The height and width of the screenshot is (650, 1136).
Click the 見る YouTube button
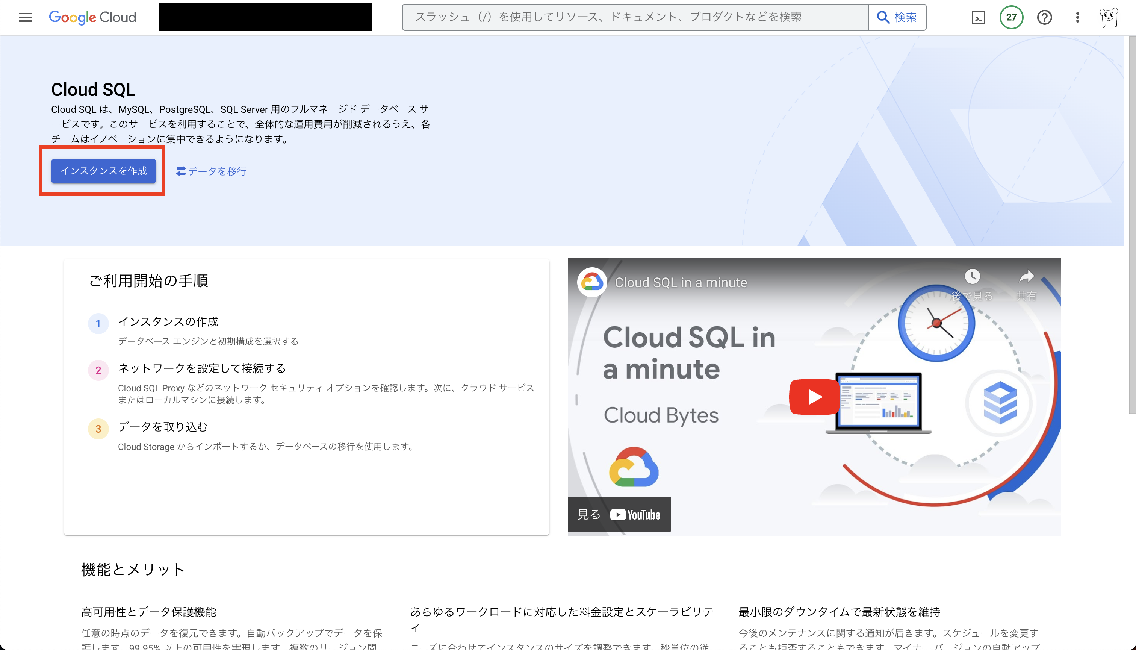(x=619, y=514)
